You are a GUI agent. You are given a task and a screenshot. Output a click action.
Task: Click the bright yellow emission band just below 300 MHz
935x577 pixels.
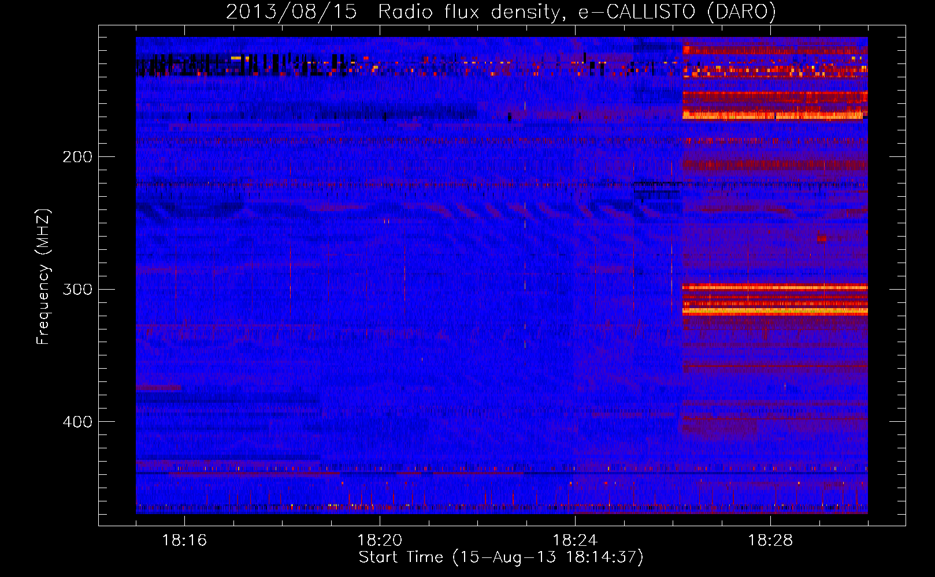point(775,311)
